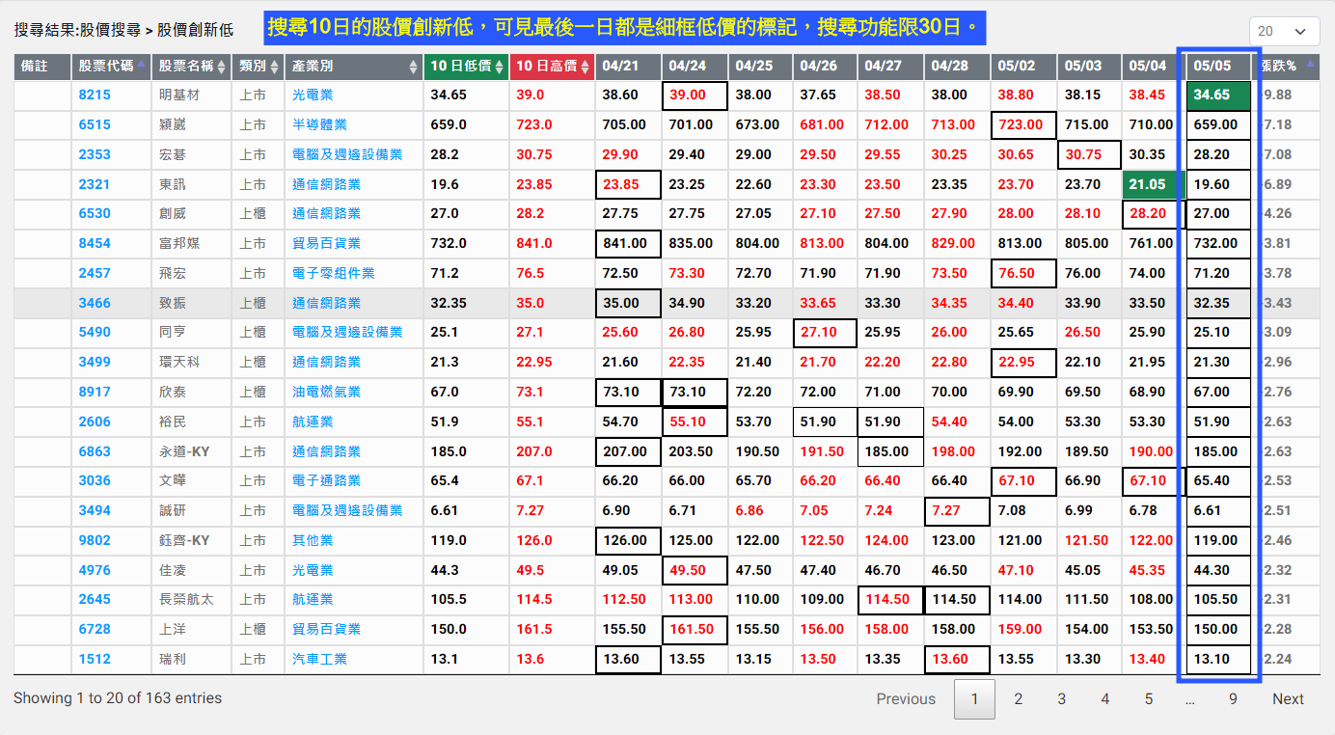1335x735 pixels.
Task: Open stock code 1512 link
Action: pyautogui.click(x=95, y=659)
